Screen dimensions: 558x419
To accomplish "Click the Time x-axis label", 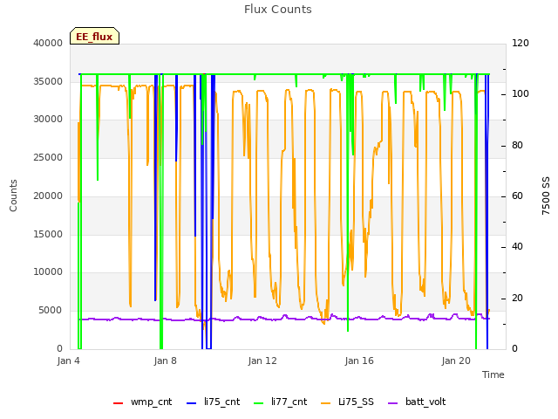I will pyautogui.click(x=493, y=374).
